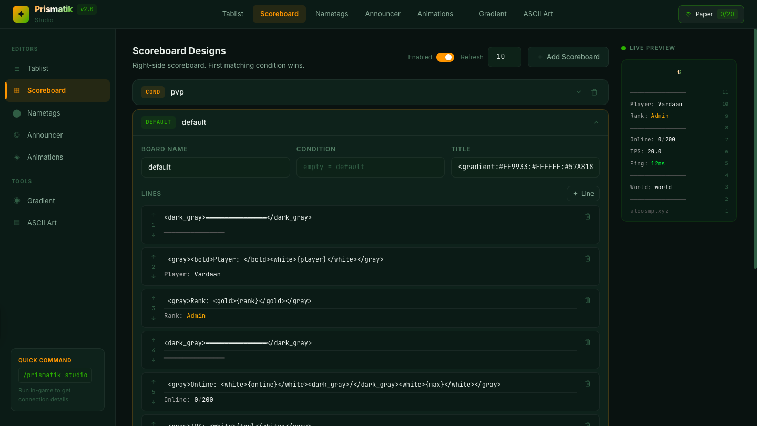Open the ASCII Art tool in the sidebar

click(58, 223)
